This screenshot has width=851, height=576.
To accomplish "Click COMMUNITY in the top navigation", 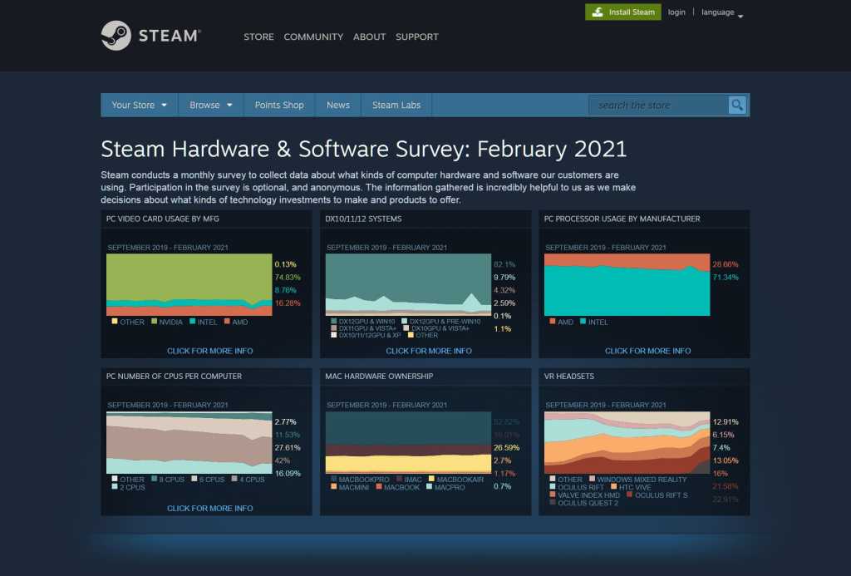I will [313, 37].
